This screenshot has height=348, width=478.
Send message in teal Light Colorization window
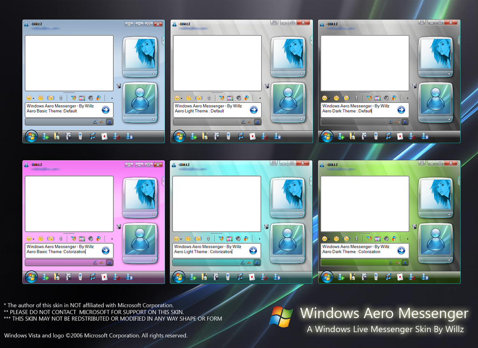pyautogui.click(x=253, y=250)
